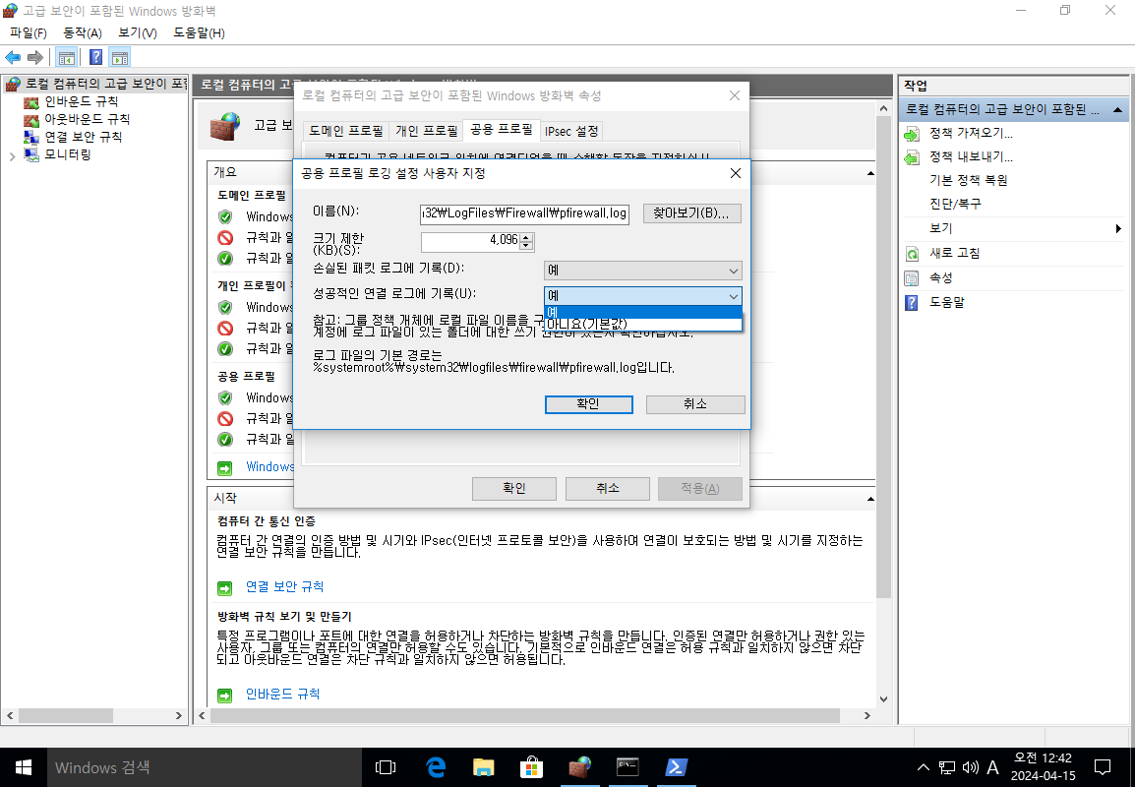Click 정책 가져오기 action icon

912,134
